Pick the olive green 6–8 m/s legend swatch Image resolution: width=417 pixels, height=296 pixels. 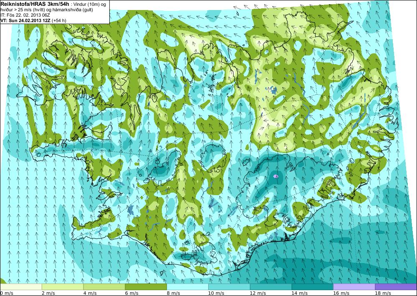(146, 287)
